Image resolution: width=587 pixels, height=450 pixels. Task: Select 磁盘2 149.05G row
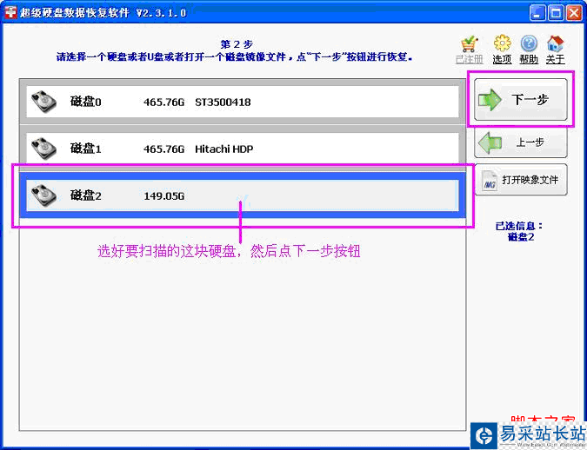pos(243,195)
